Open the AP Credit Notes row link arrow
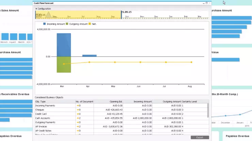The height and width of the screenshot is (141, 252). pyautogui.click(x=78, y=130)
